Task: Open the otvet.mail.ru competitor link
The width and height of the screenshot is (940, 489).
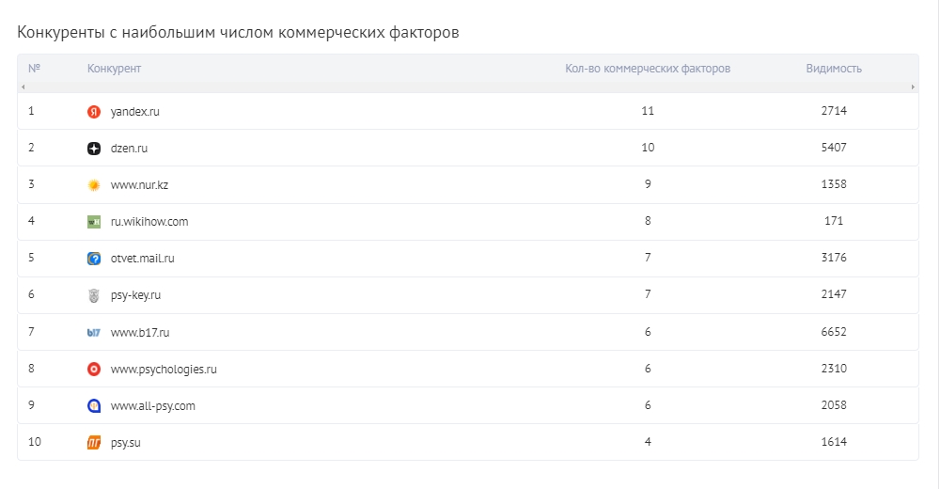Action: tap(143, 259)
